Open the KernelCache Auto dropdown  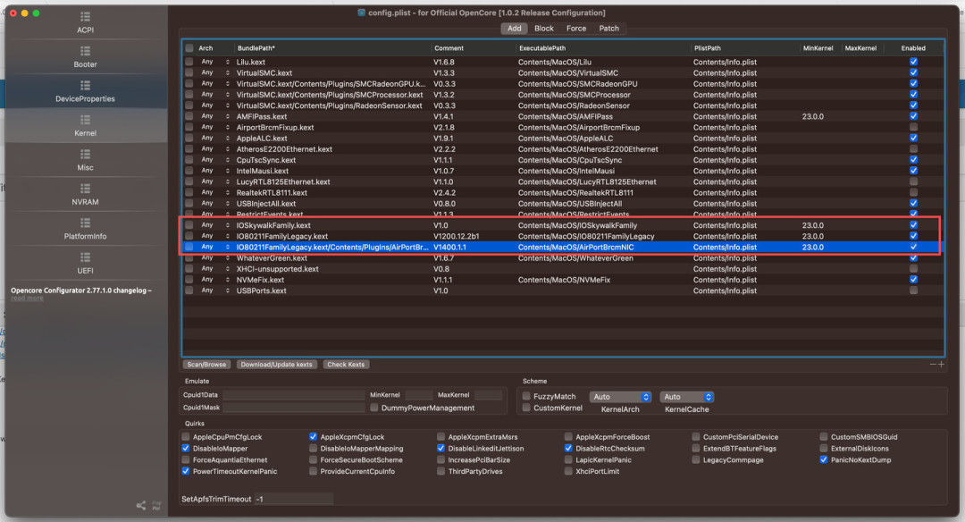pos(687,397)
